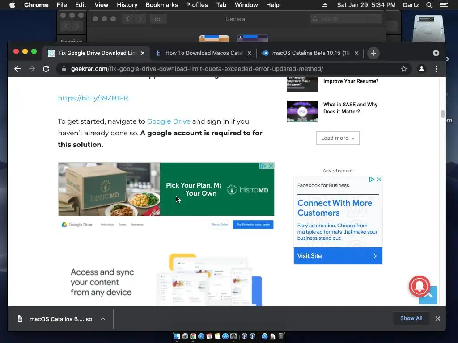Open Notes from the Dock
Image resolution: width=458 pixels, height=343 pixels.
tap(217, 336)
